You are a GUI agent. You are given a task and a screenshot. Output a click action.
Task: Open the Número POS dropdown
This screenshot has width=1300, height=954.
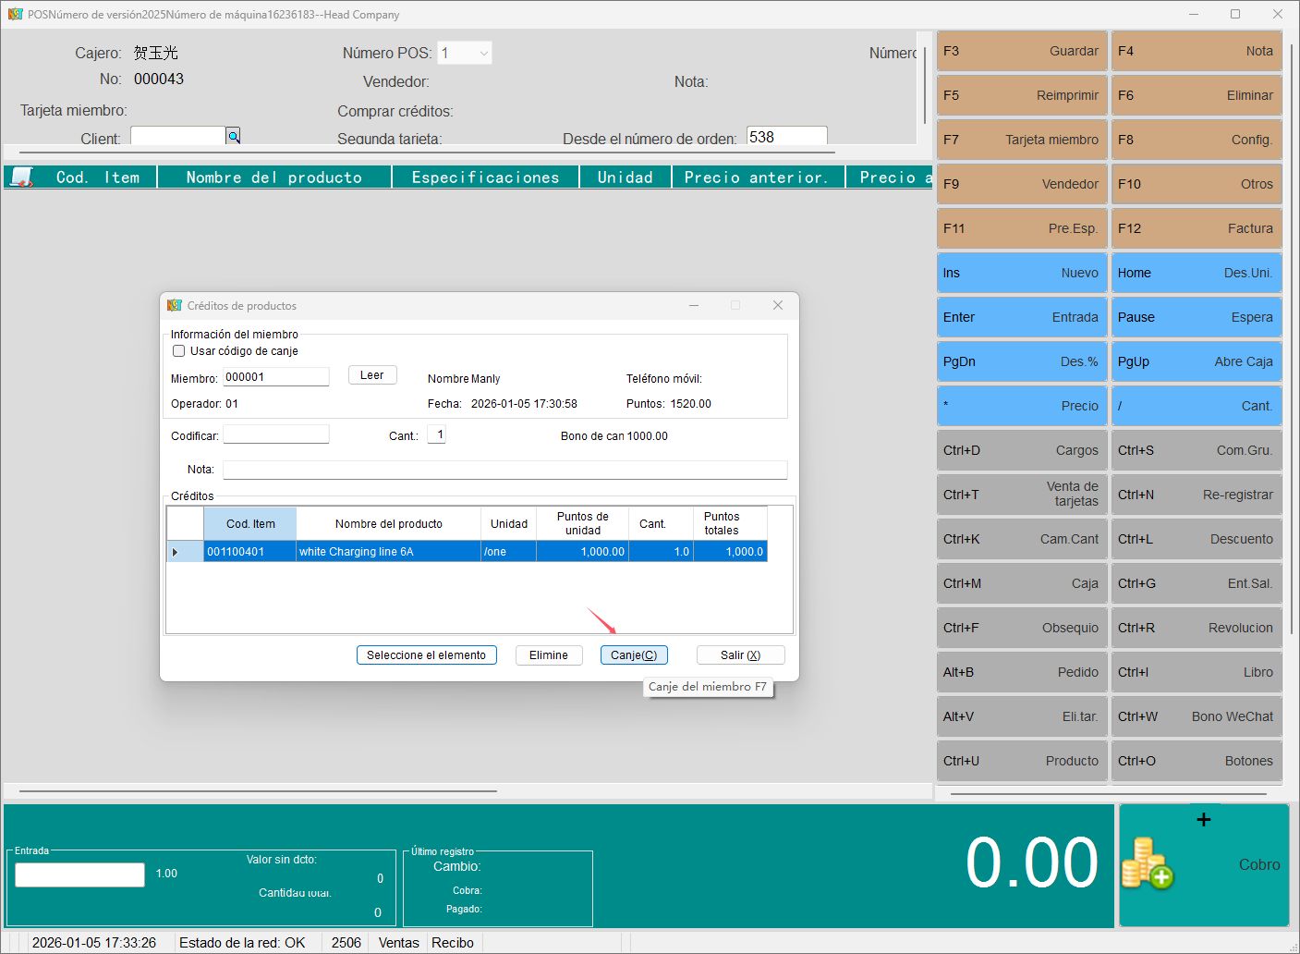tap(483, 54)
